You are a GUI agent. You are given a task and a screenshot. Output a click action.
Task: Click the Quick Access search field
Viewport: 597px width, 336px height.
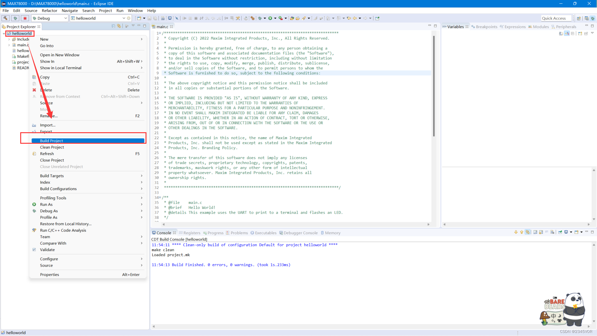pos(556,18)
